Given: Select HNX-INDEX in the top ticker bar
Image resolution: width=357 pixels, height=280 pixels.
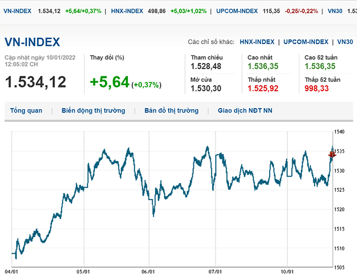Looking at the screenshot, I should (127, 11).
